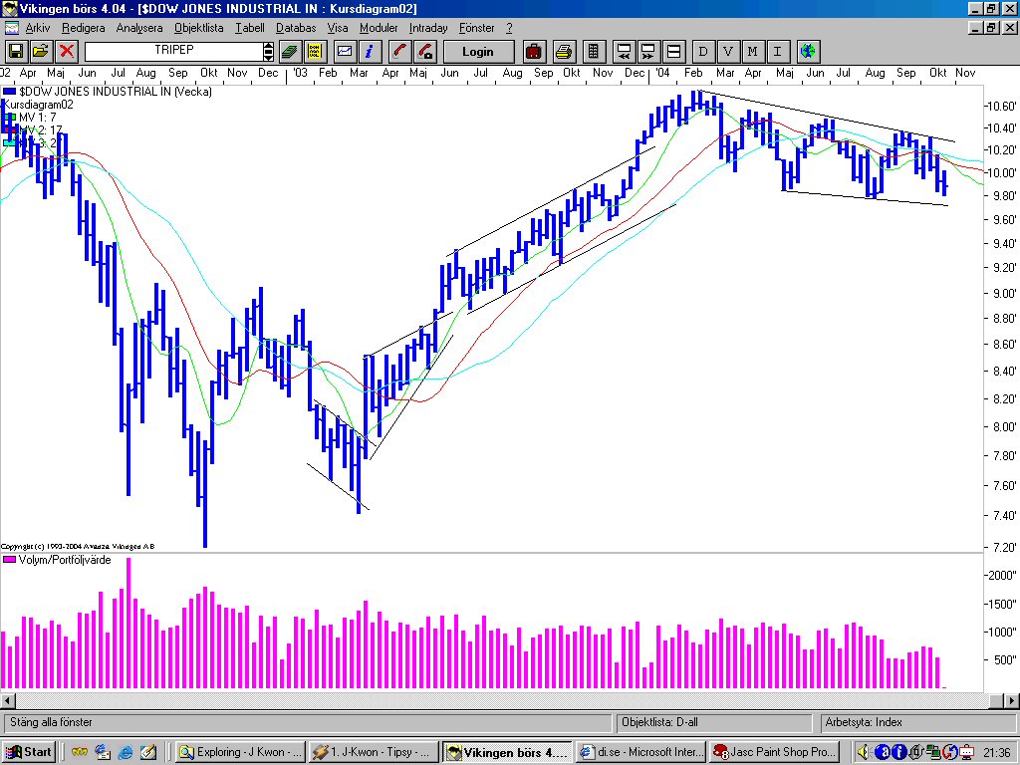Image resolution: width=1020 pixels, height=765 pixels.
Task: Click the previous object rewind icon
Action: point(624,52)
